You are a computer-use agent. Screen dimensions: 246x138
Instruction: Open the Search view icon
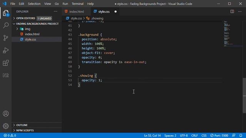pyautogui.click(x=6, y=25)
